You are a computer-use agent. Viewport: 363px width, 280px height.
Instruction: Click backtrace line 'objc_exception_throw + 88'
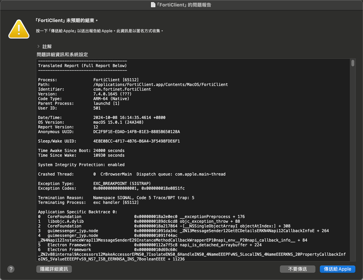210,222
